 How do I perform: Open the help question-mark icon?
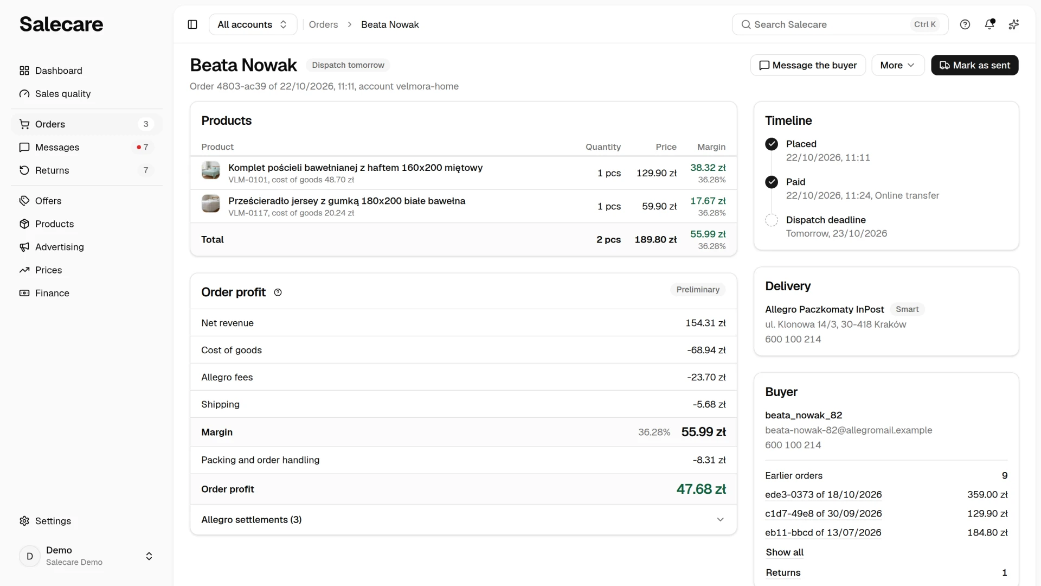[965, 24]
